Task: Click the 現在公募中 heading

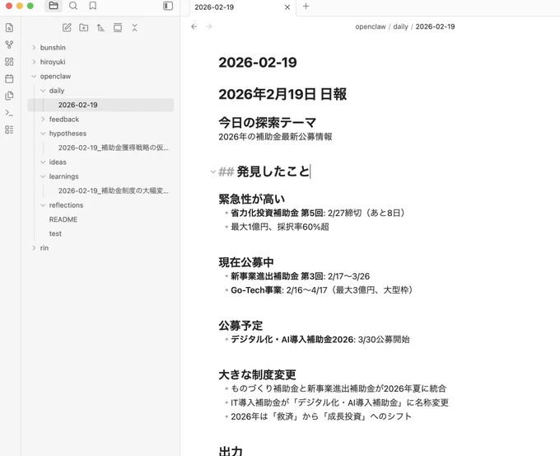Action: pyautogui.click(x=246, y=262)
